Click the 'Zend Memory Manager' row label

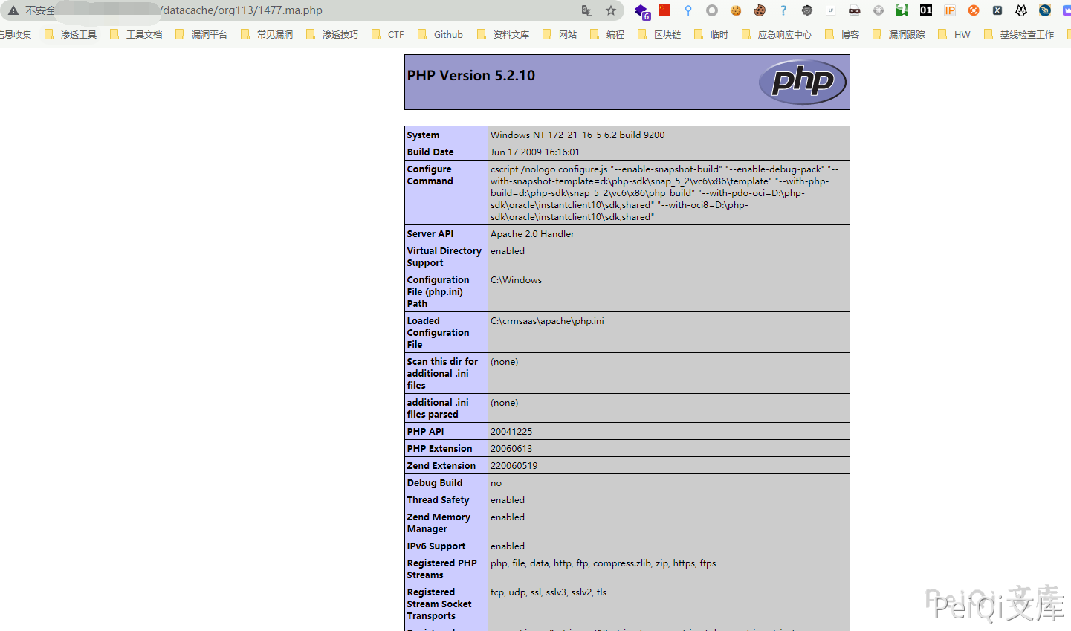point(439,522)
